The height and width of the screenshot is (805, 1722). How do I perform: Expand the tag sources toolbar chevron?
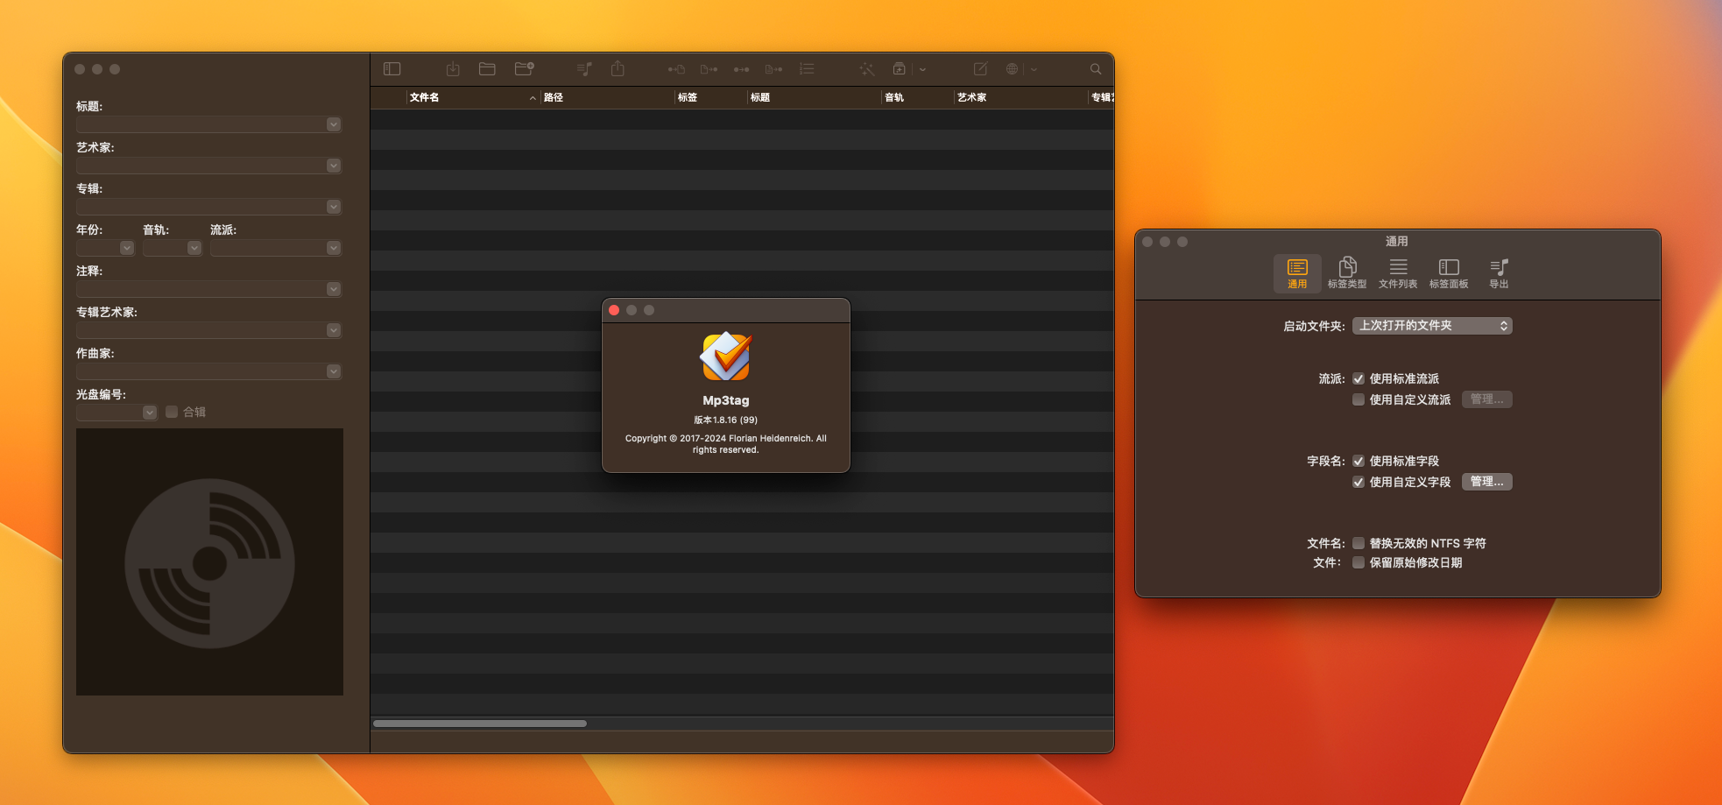click(x=1034, y=69)
